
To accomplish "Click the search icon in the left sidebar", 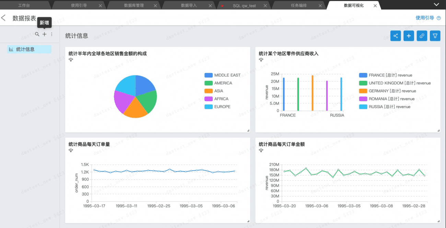I will tap(37, 34).
